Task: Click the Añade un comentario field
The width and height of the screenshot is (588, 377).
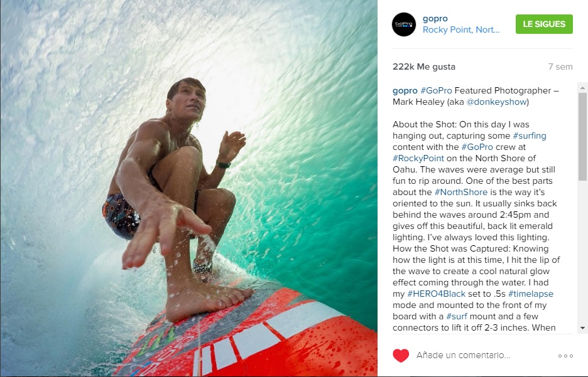Action: click(463, 355)
